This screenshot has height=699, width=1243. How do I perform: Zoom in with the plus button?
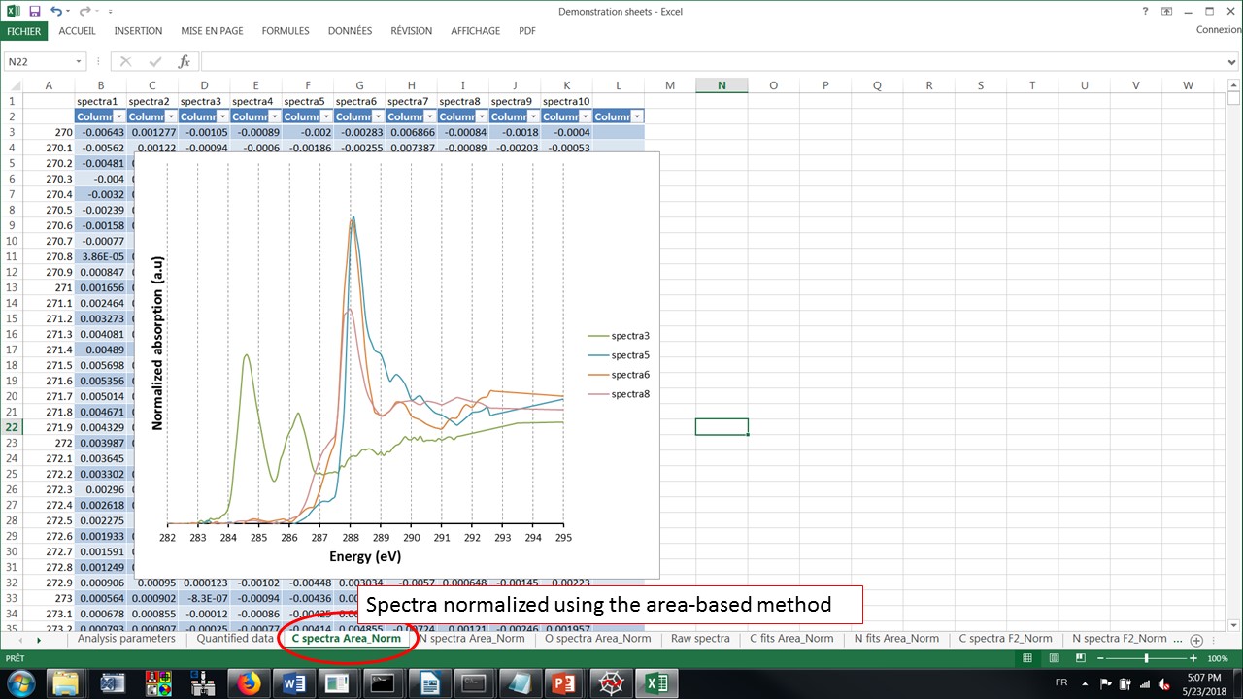[1193, 658]
